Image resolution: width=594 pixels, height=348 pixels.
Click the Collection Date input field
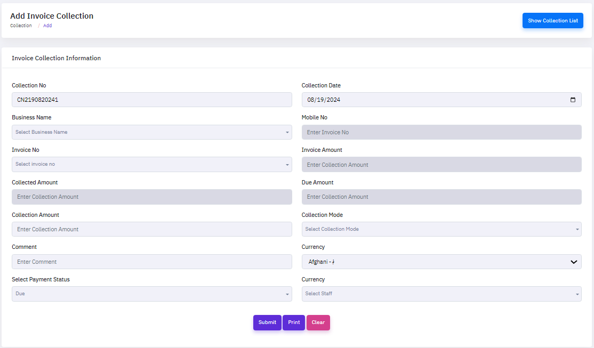pyautogui.click(x=427, y=100)
